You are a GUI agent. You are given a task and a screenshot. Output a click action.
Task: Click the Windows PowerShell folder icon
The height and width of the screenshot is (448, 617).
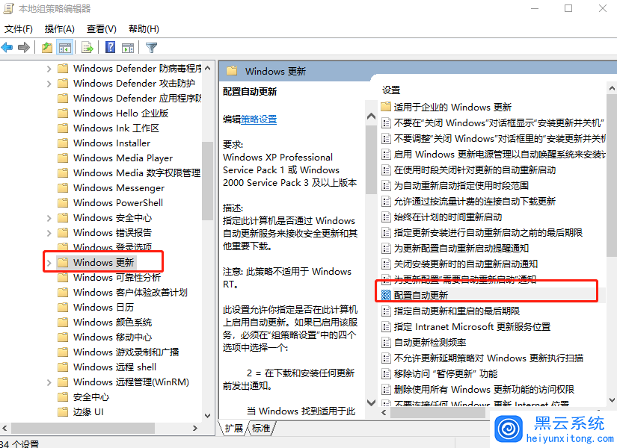pos(63,203)
